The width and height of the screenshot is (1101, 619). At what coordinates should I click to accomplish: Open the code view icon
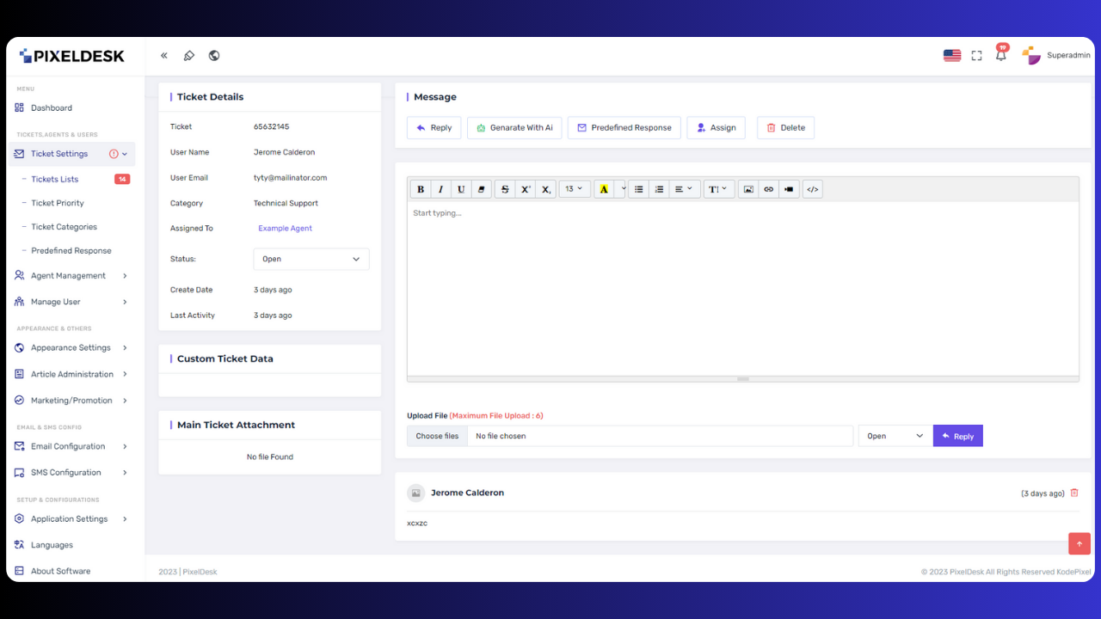tap(812, 189)
